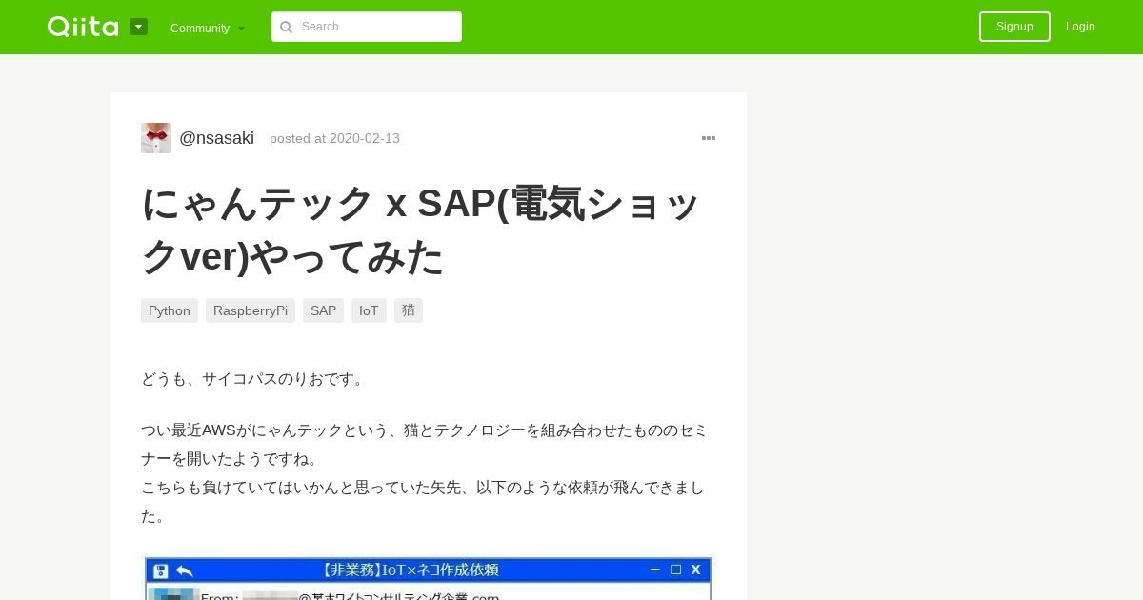The height and width of the screenshot is (600, 1143).
Task: Select the RaspberryPi tag
Action: (251, 310)
